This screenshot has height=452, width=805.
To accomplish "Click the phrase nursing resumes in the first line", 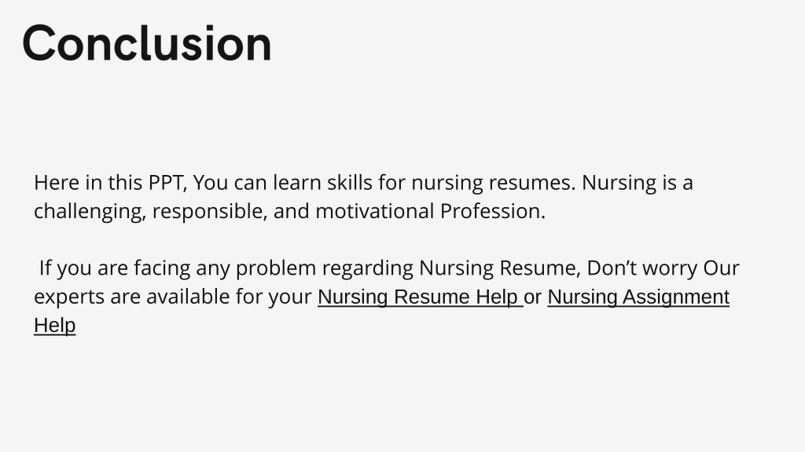I will (494, 184).
